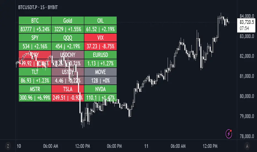Image resolution: width=257 pixels, height=152 pixels.
Task: Click the Gold header cell
Action: click(68, 20)
